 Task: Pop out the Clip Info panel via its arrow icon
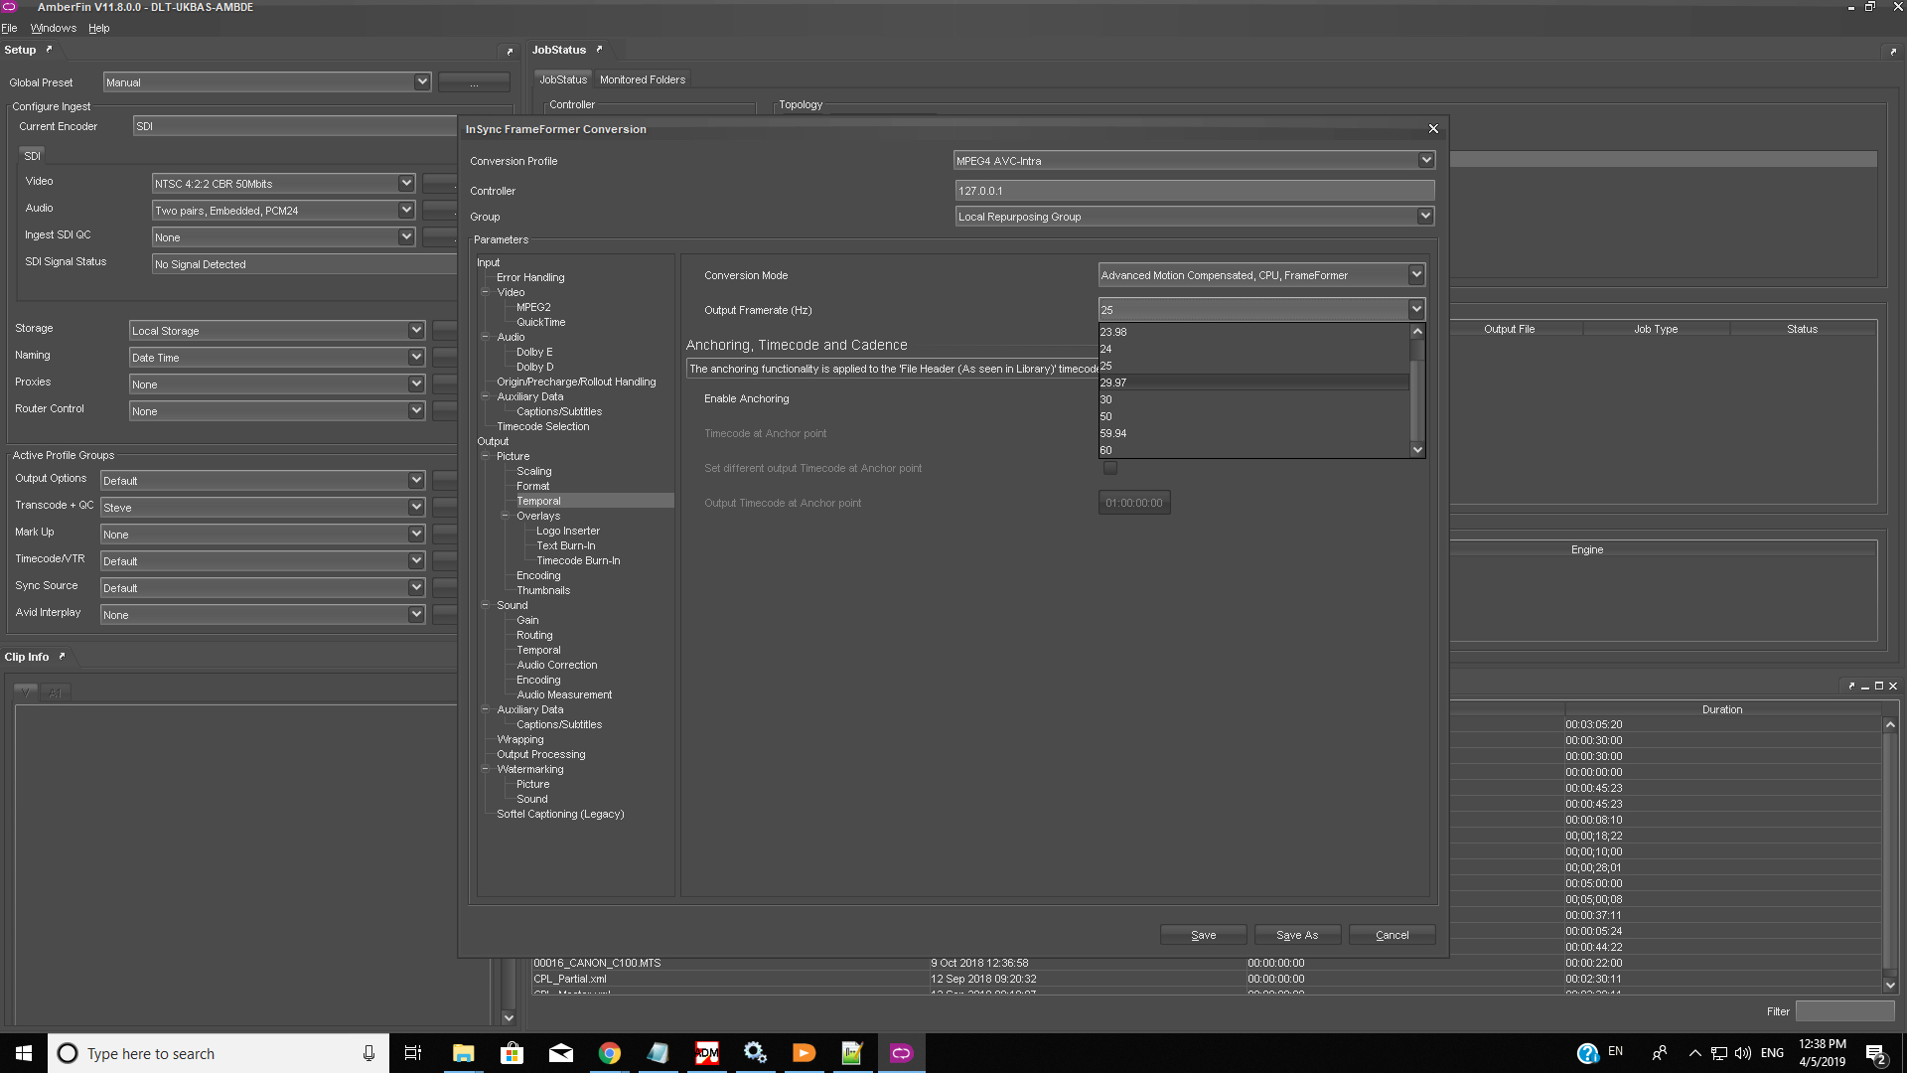click(x=62, y=656)
